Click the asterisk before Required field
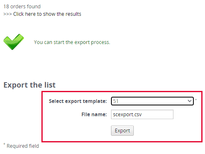205x154 pixels. [x=4, y=144]
